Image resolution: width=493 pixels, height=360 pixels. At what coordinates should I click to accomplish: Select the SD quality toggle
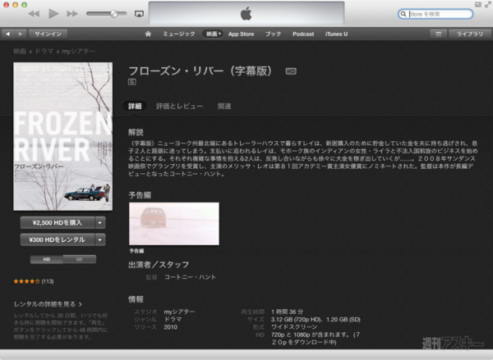tap(79, 259)
